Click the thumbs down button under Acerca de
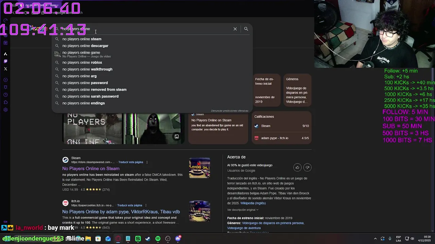Screen dimensions: 435x244 point(307,167)
